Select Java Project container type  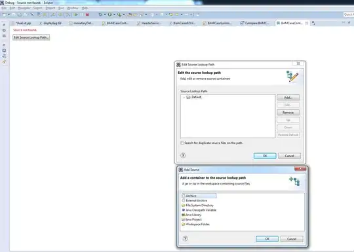coord(191,219)
